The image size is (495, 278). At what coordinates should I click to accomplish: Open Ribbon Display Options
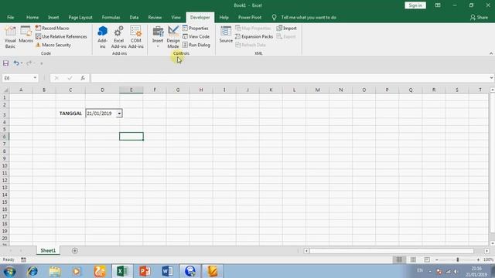438,5
